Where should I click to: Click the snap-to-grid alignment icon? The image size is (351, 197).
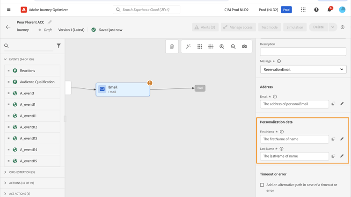211,46
